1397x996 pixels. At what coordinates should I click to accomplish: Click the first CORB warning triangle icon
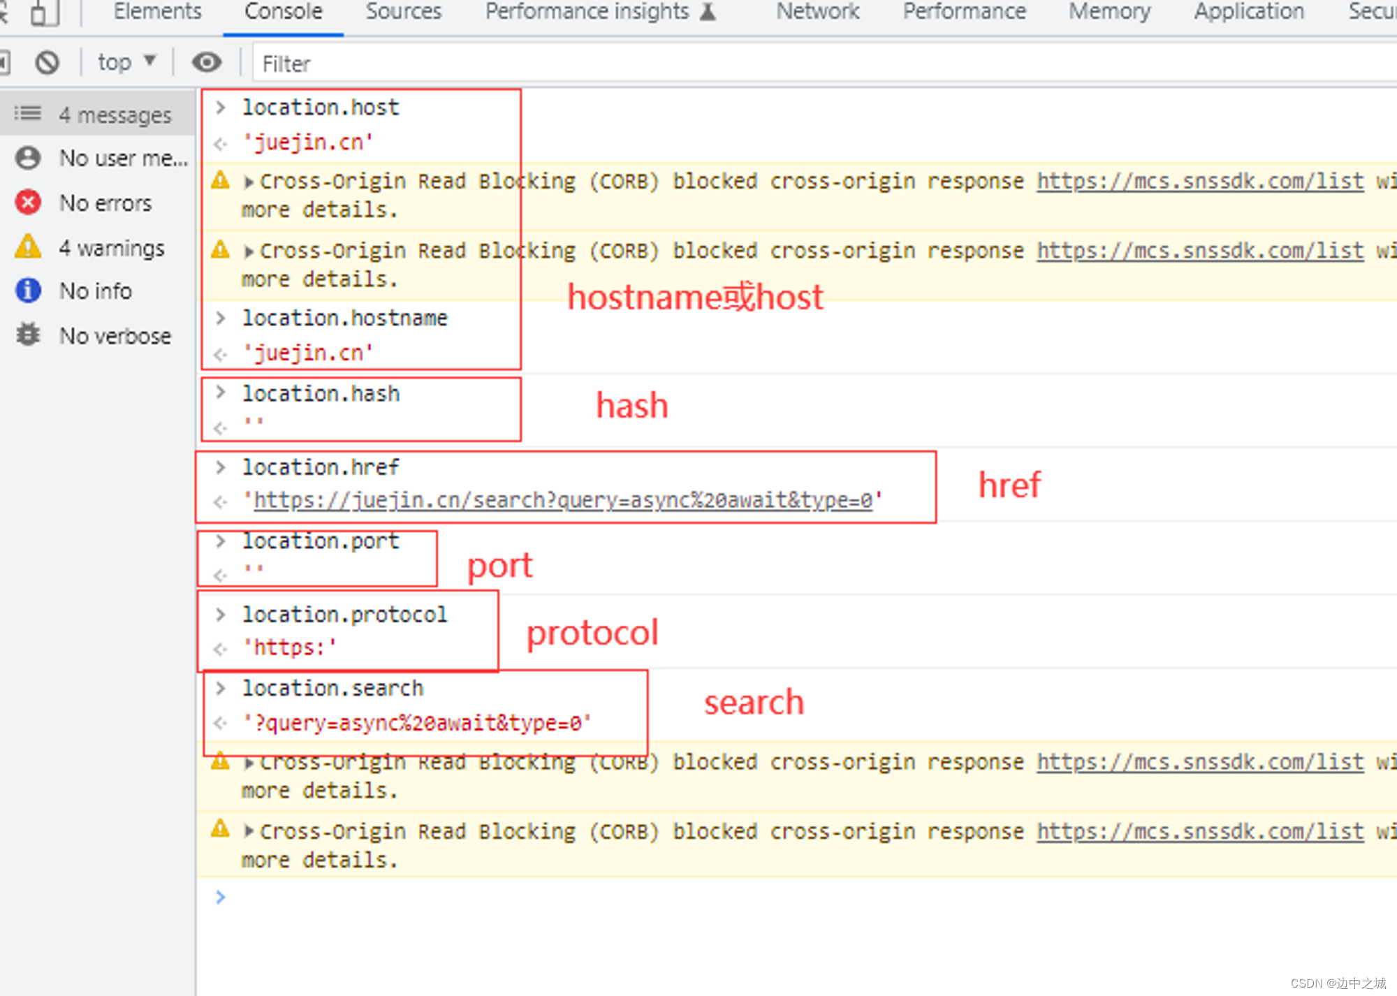pyautogui.click(x=220, y=180)
